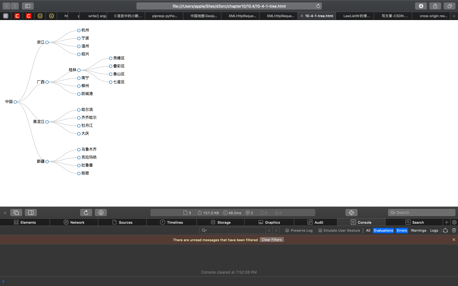Select the element inspection crosshair icon
Image resolution: width=458 pixels, height=286 pixels.
tap(351, 212)
